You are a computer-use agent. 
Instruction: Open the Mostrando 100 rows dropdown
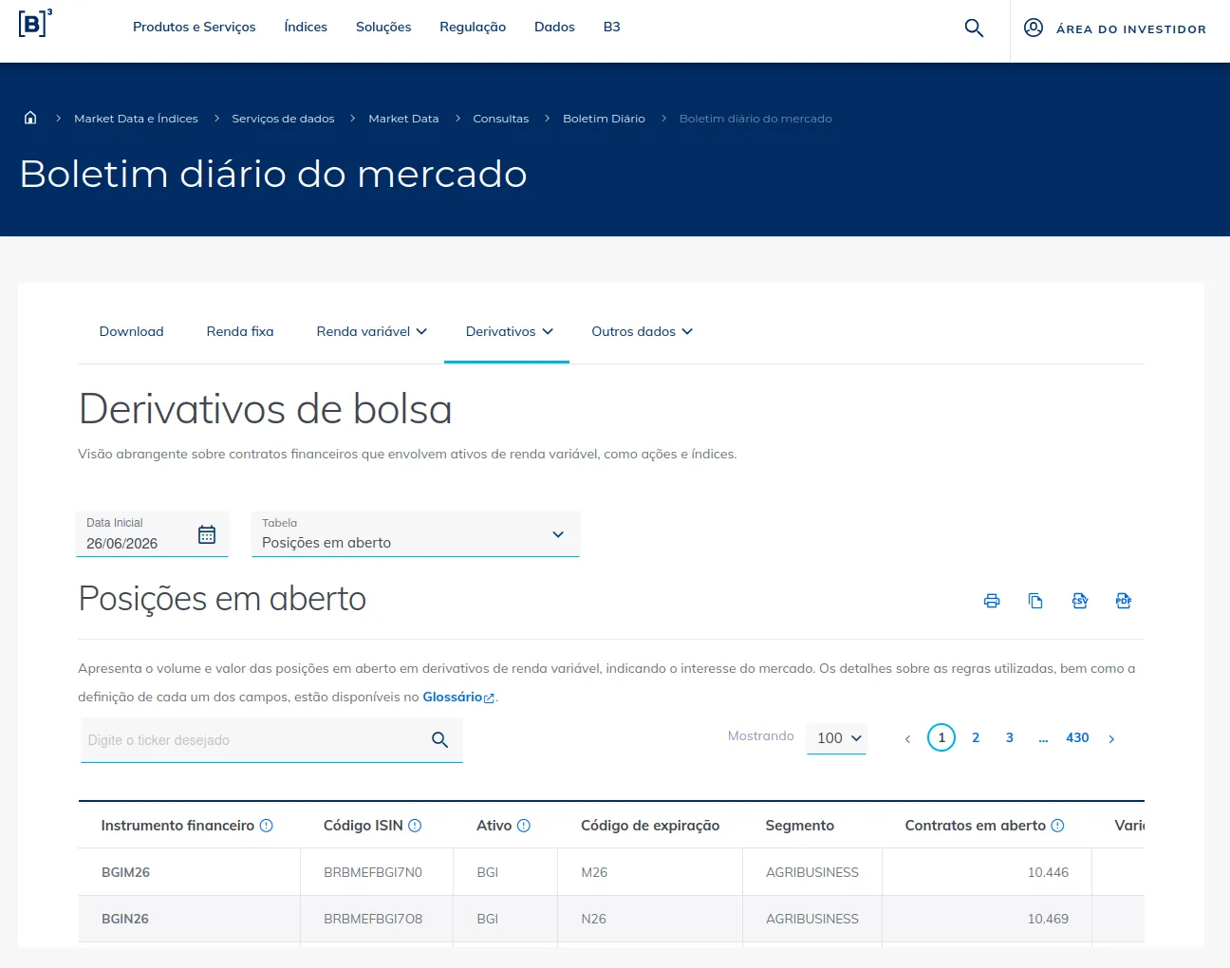[837, 737]
